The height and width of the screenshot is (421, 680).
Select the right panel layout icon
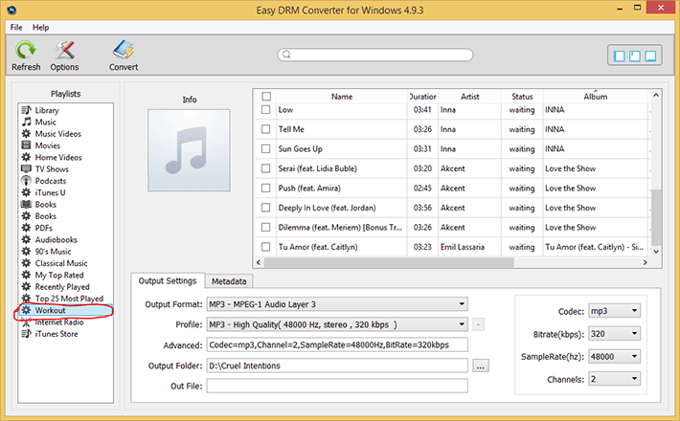(x=650, y=55)
